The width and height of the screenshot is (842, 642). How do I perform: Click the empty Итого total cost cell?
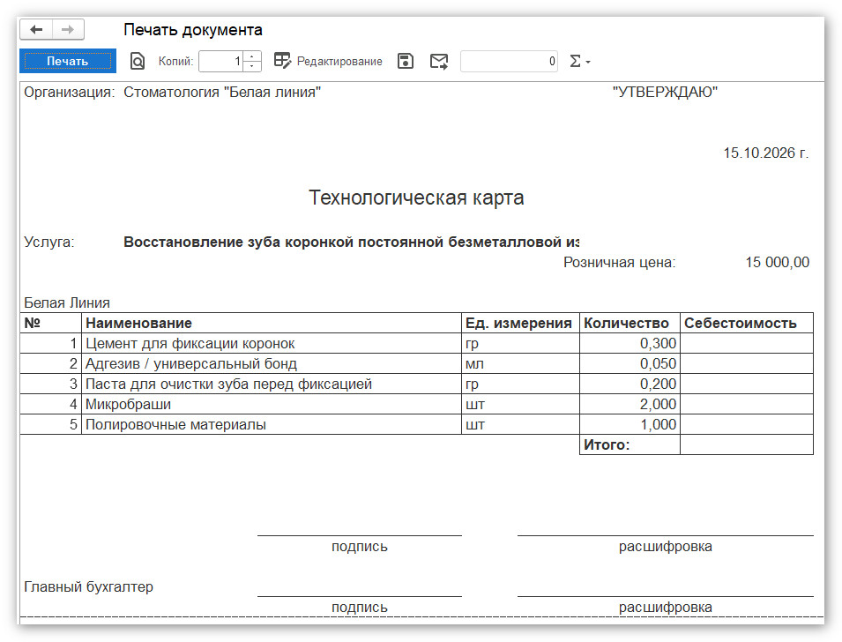[747, 444]
